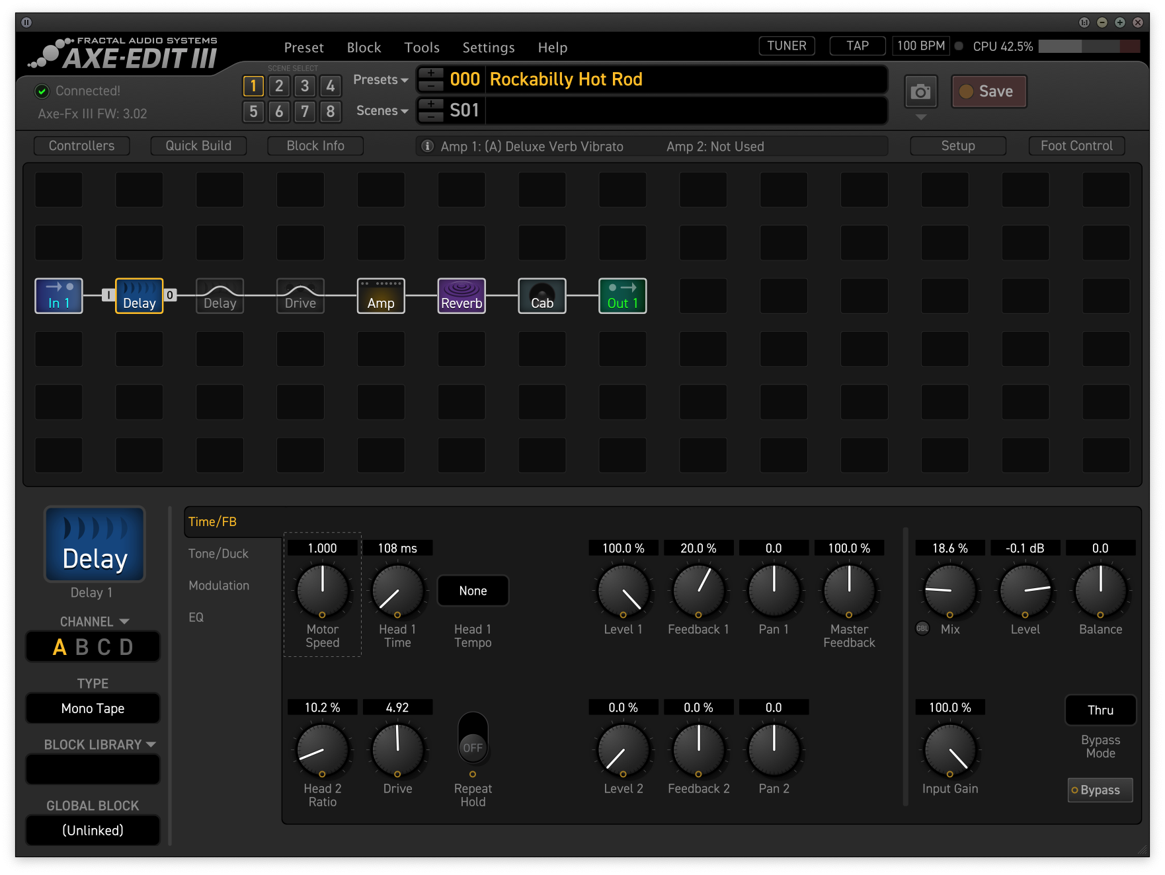The image size is (1165, 875).
Task: Open the TUNER
Action: pos(787,46)
